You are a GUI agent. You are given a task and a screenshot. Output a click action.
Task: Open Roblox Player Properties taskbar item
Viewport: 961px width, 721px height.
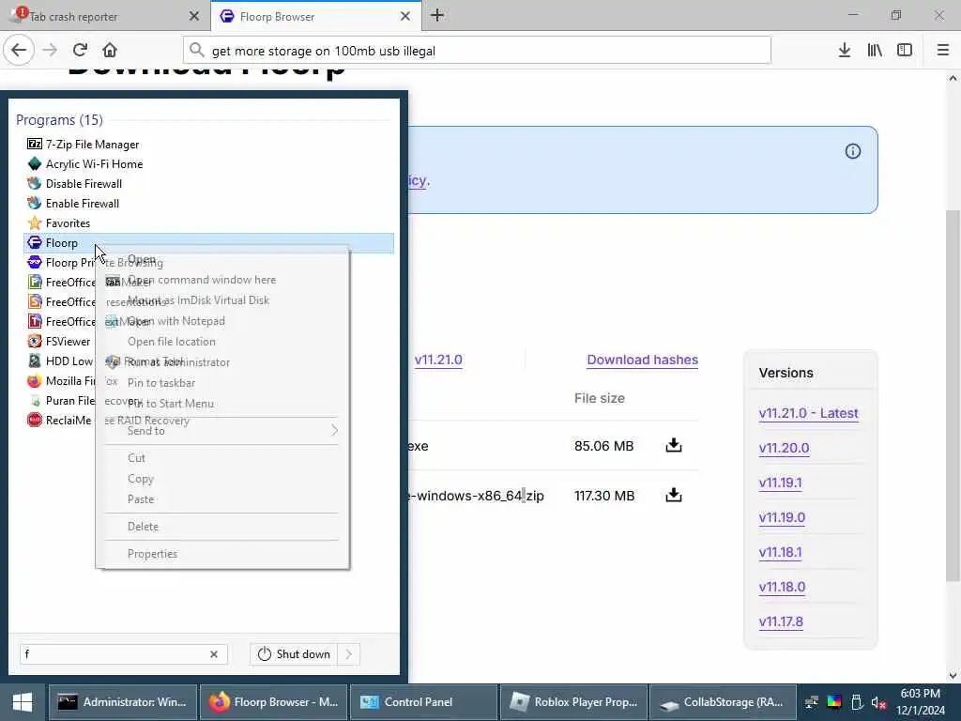(573, 702)
